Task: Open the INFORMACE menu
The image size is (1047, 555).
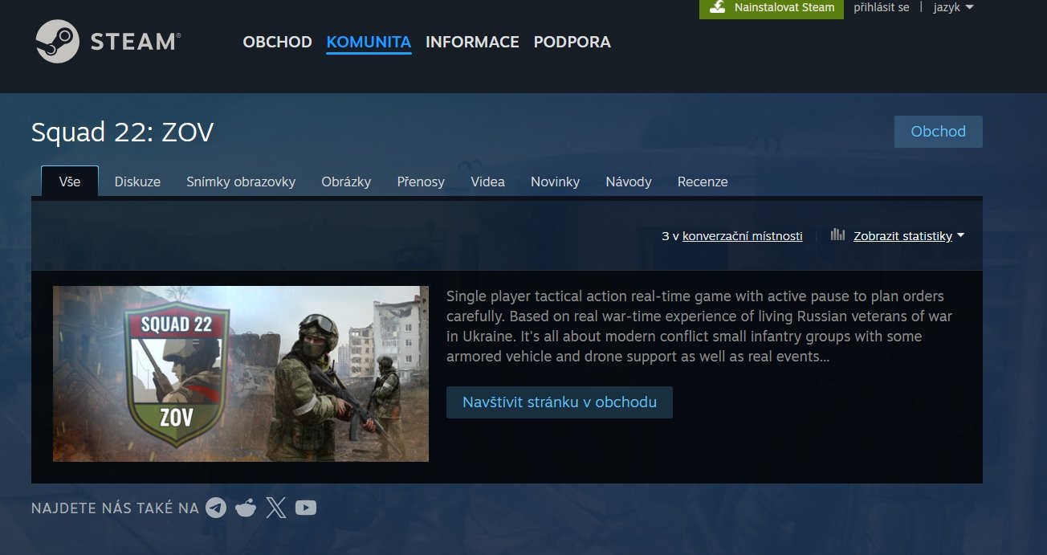Action: pos(472,42)
